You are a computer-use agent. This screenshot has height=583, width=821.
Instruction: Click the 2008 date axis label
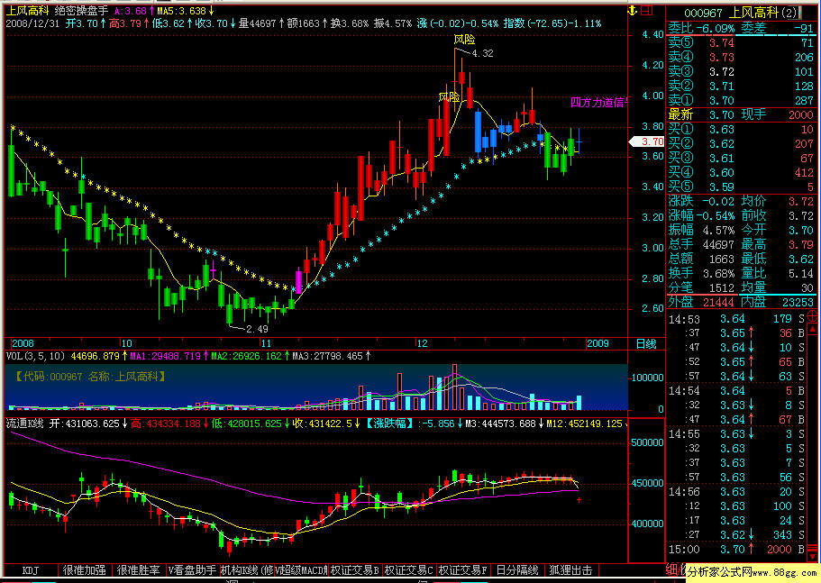coord(23,344)
